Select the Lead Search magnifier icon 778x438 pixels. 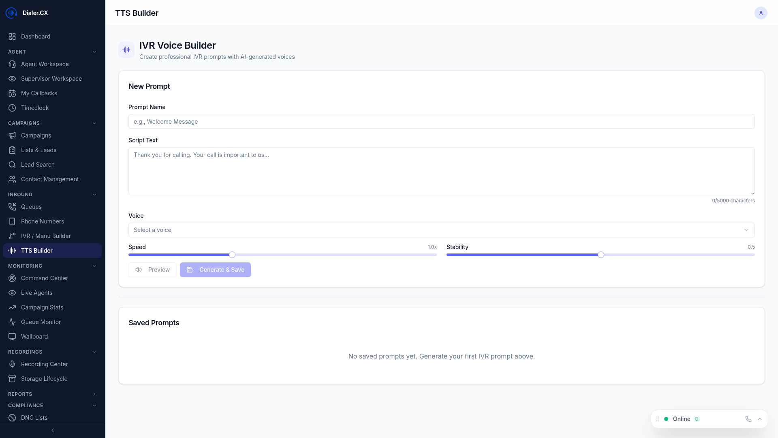[x=12, y=164]
